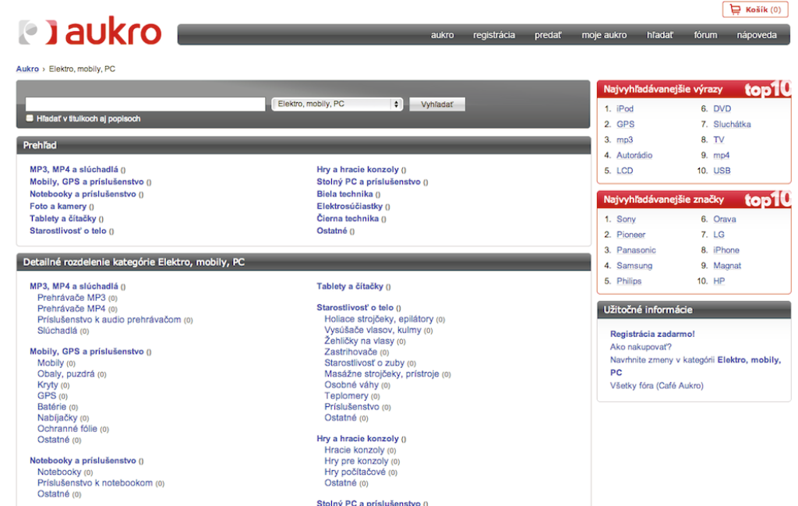Image resolution: width=798 pixels, height=506 pixels.
Task: Open Slúchadlá subcategory
Action: pyautogui.click(x=57, y=331)
